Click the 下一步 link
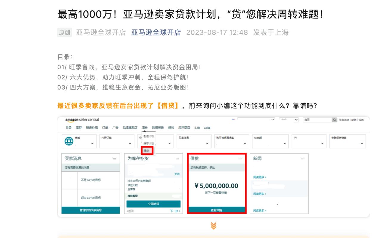Screen dimensions: 381x238 coord(175,211)
